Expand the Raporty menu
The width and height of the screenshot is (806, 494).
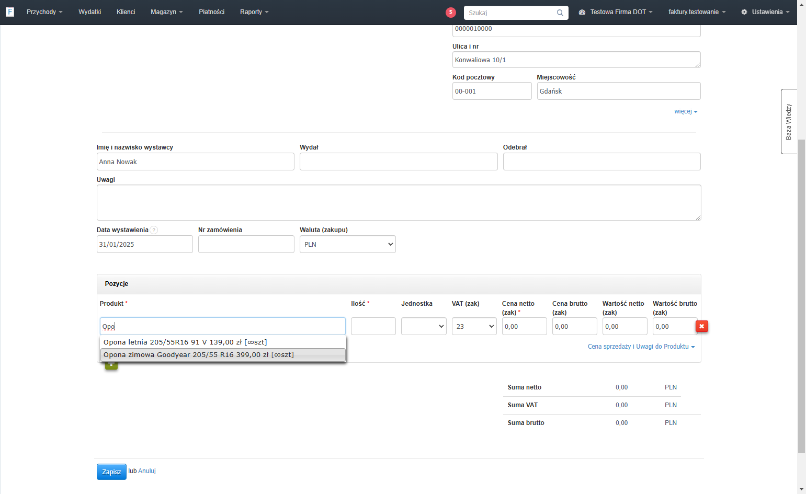pos(254,12)
